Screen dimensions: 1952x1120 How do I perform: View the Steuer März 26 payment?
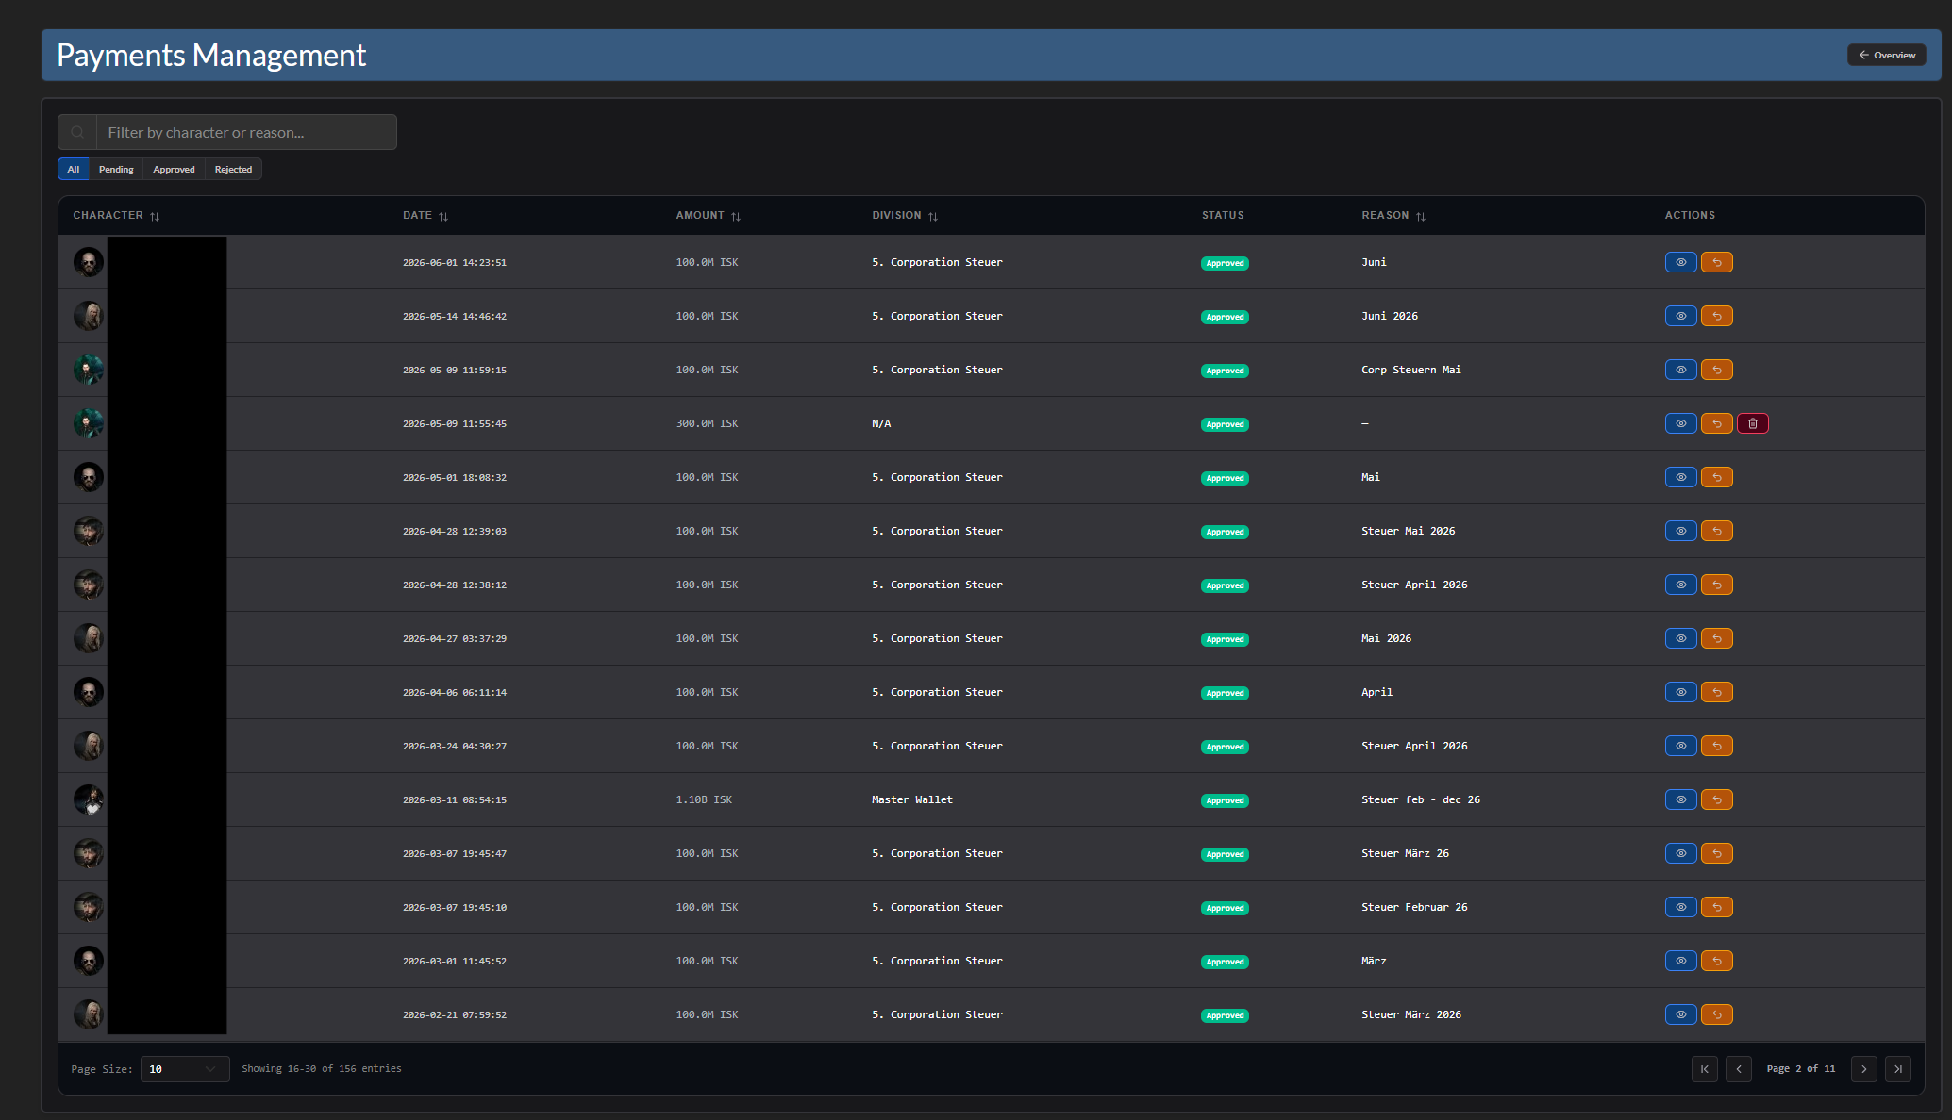pos(1680,853)
